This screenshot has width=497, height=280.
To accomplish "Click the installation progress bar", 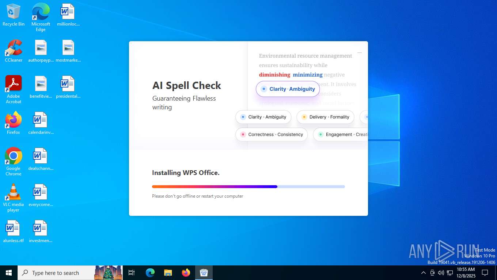I will tap(248, 187).
